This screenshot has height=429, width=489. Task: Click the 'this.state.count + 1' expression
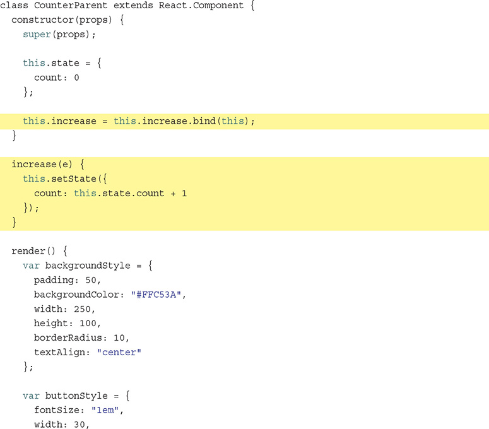point(130,193)
